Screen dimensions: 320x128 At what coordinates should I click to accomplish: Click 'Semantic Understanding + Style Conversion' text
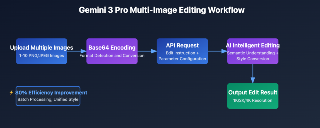[252, 56]
